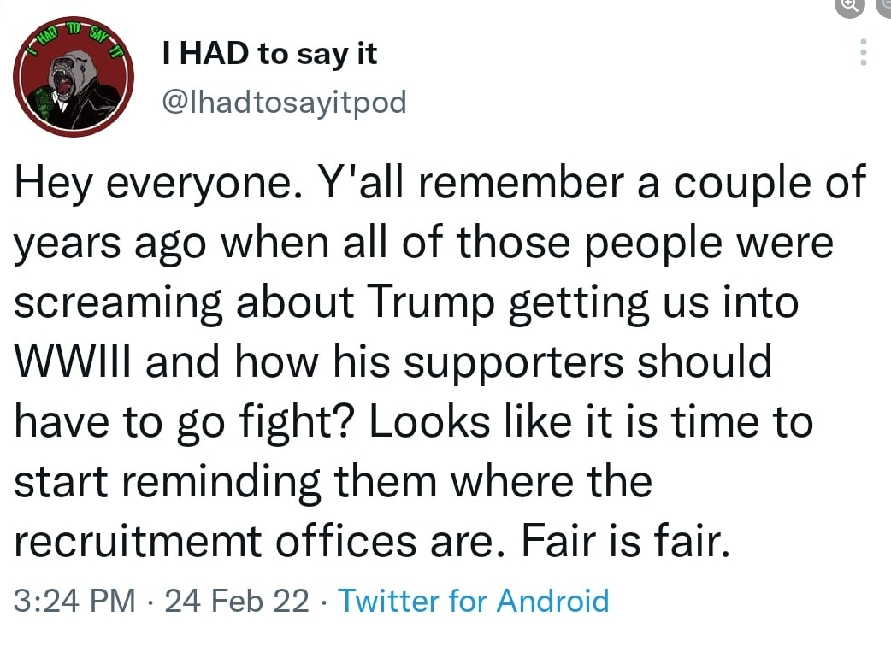Open the "I HAD to say it" display name

[x=269, y=54]
